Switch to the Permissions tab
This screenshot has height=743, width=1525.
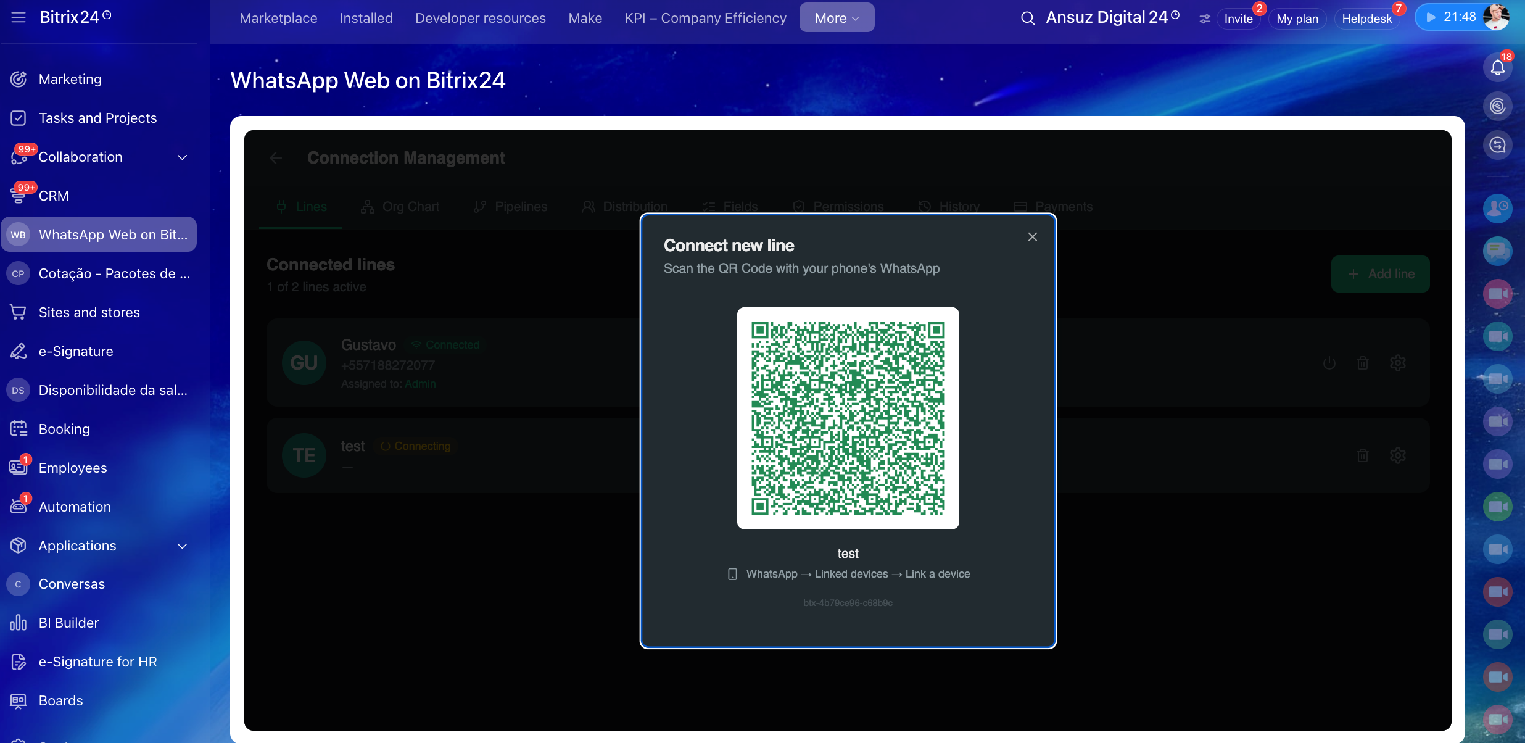click(x=838, y=207)
